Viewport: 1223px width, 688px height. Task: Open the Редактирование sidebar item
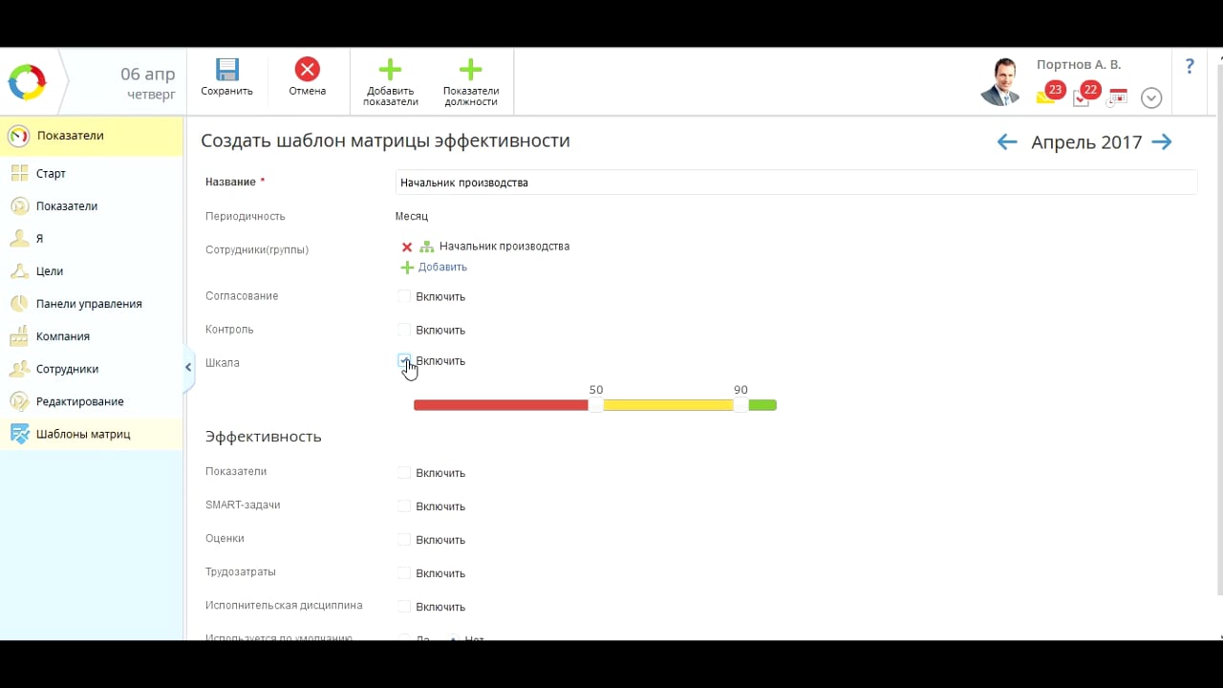[92, 401]
